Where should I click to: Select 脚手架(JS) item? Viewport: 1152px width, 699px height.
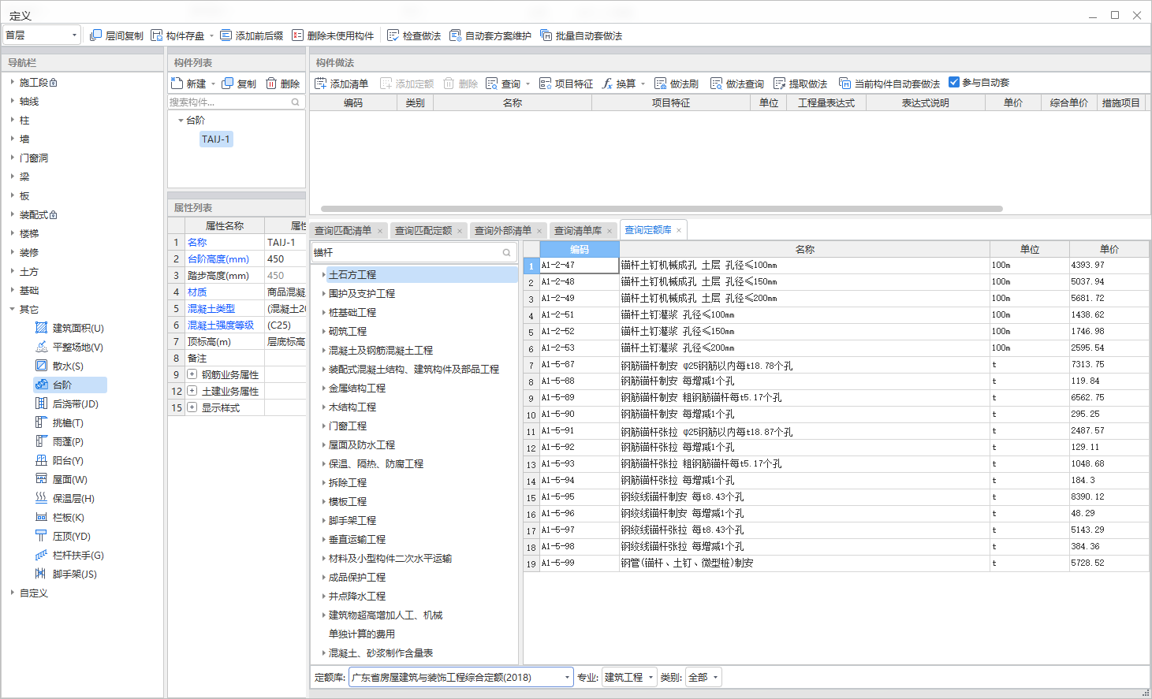click(x=66, y=574)
